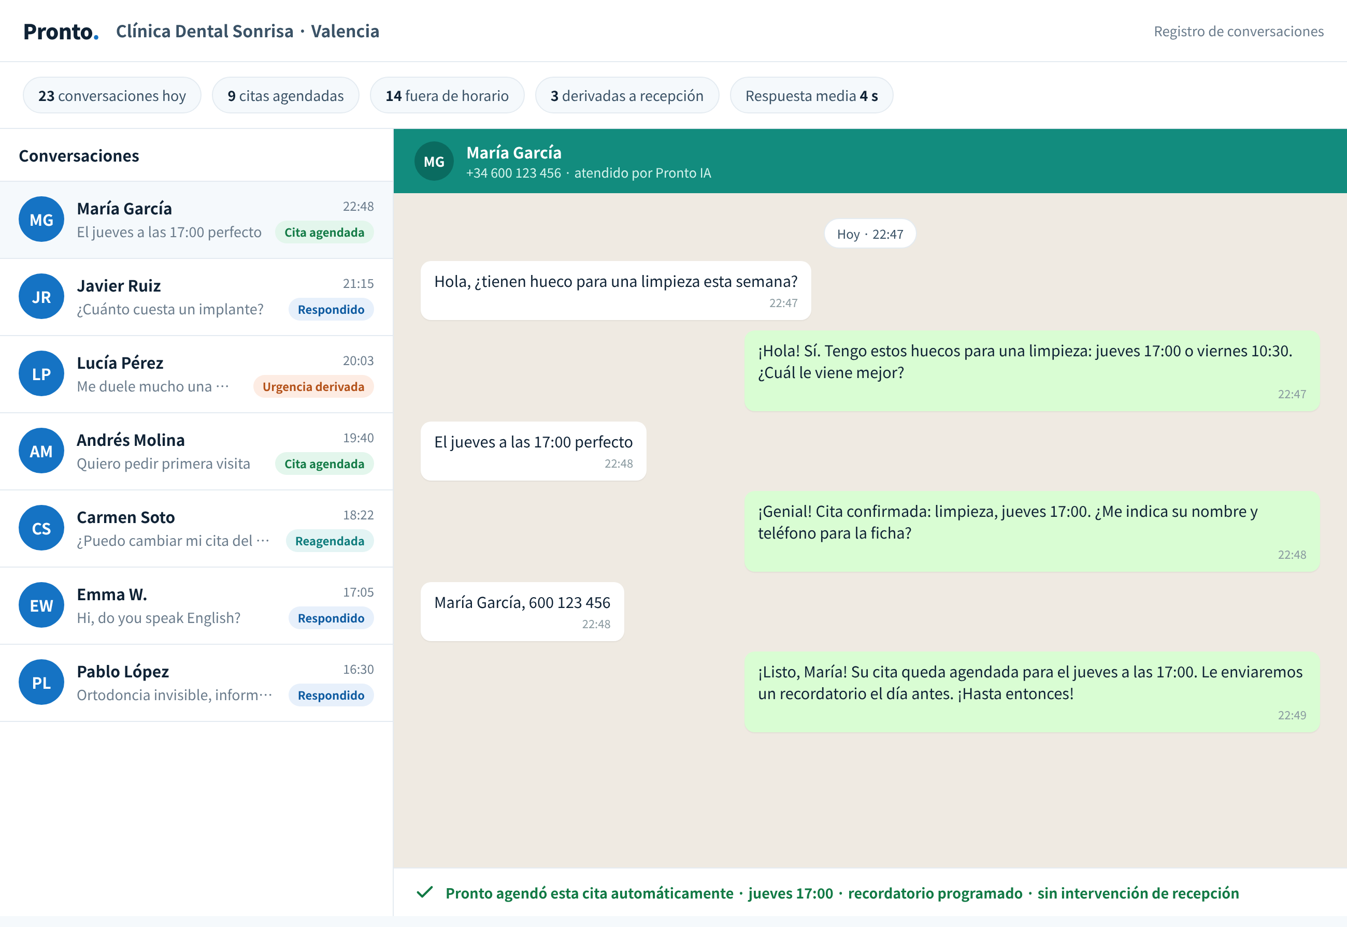Click Respondido badge on Emma W. row

click(x=331, y=618)
